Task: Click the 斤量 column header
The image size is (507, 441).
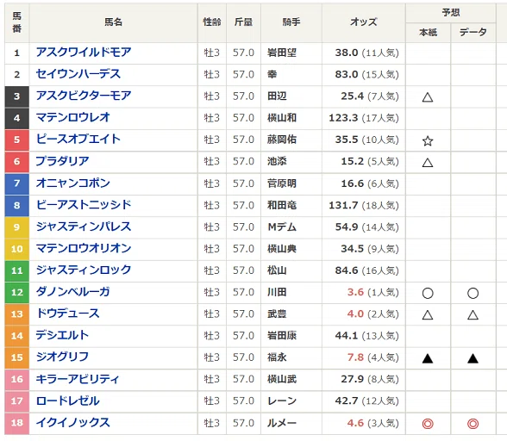Action: (x=243, y=22)
